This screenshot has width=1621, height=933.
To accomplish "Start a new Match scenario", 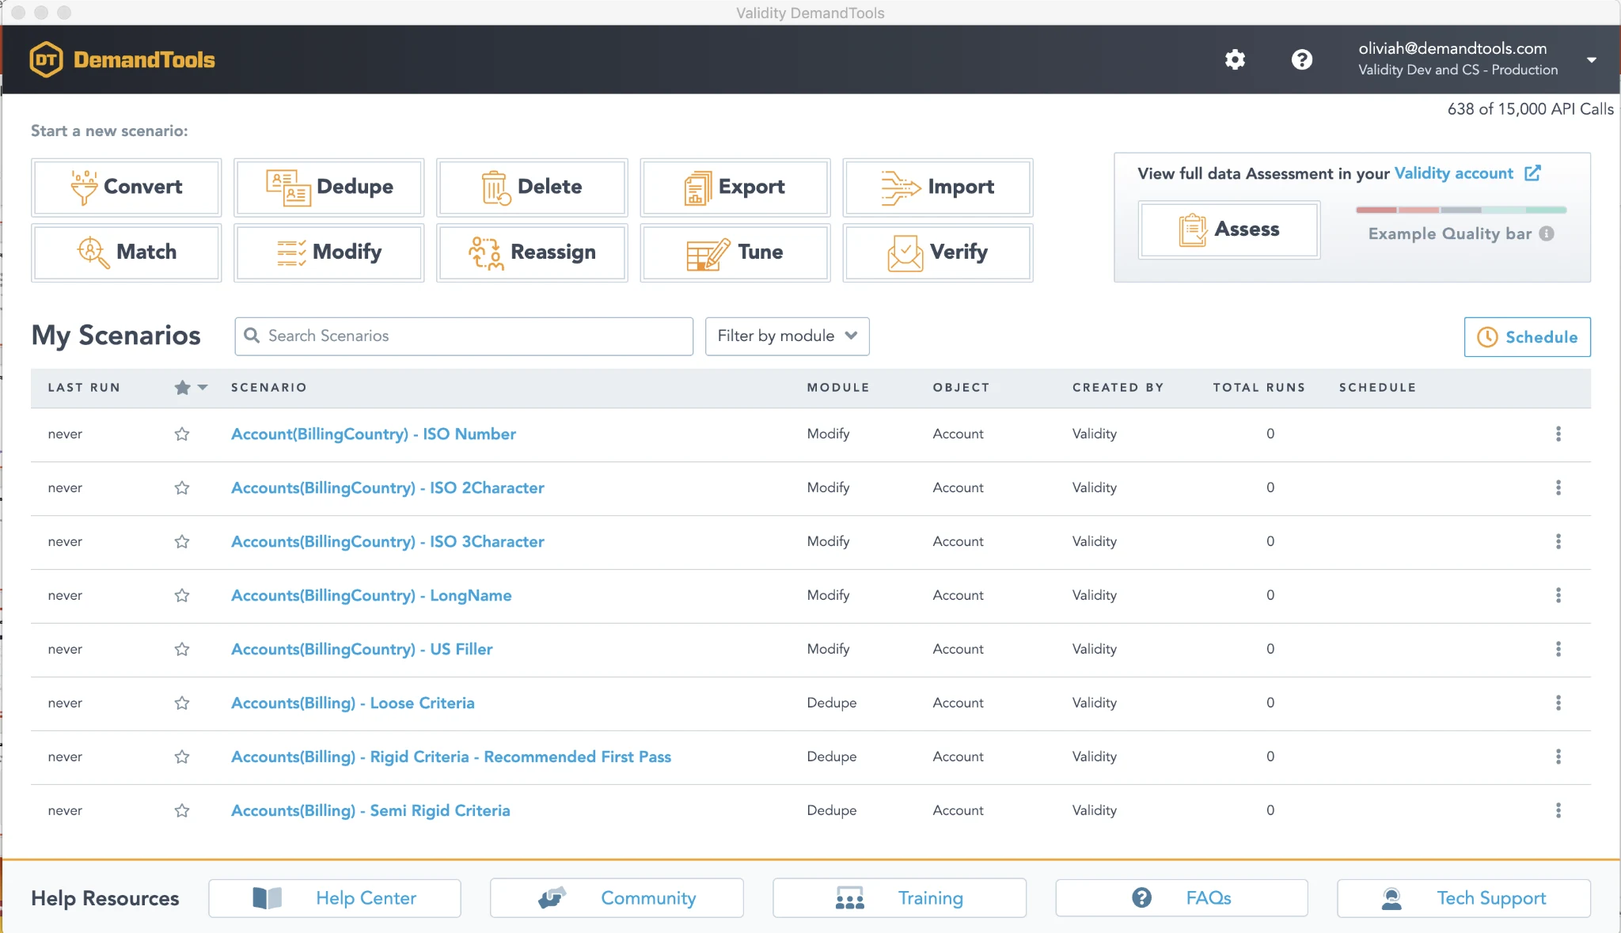I will [x=127, y=252].
